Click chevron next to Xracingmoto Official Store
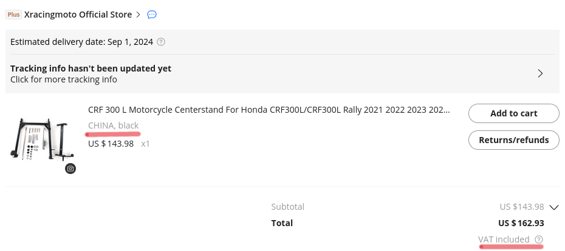 coord(139,15)
